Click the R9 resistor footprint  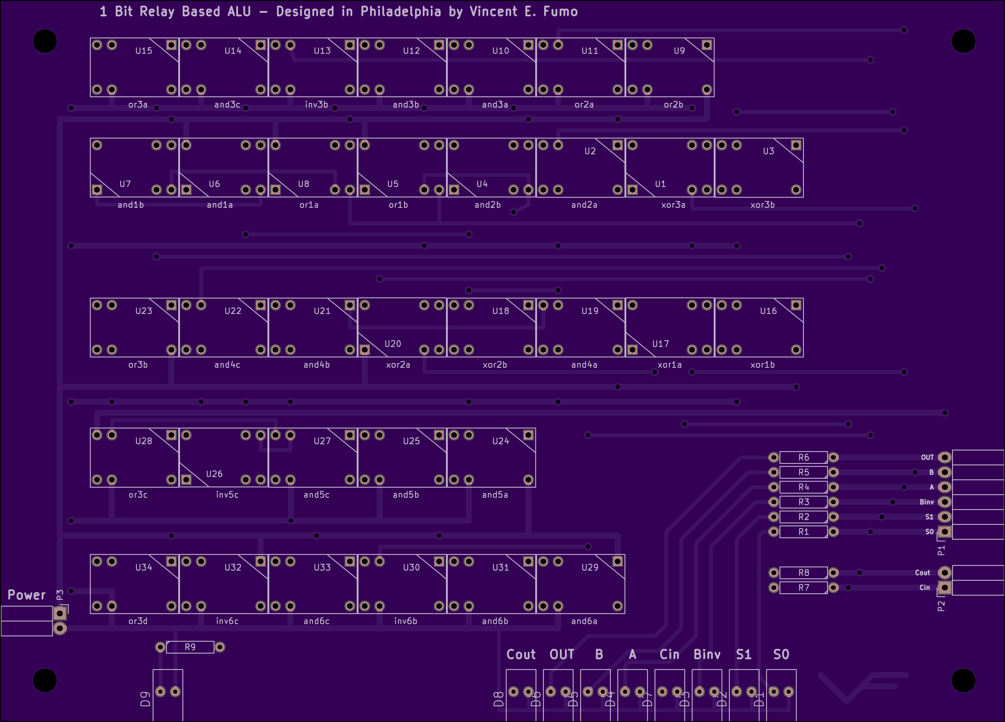[x=190, y=648]
